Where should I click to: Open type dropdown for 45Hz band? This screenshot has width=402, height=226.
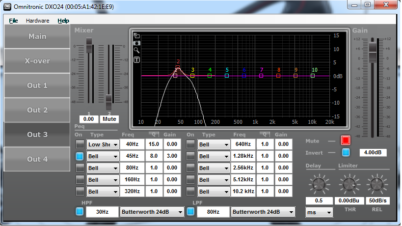click(x=103, y=156)
